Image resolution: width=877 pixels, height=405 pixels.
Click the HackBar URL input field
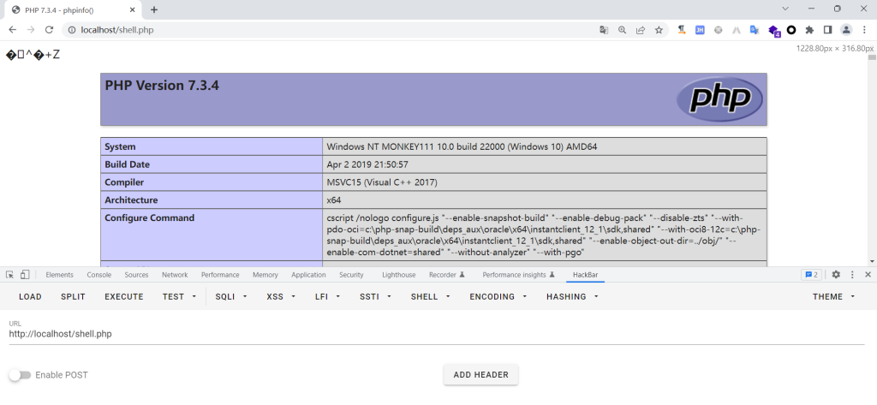[428, 334]
